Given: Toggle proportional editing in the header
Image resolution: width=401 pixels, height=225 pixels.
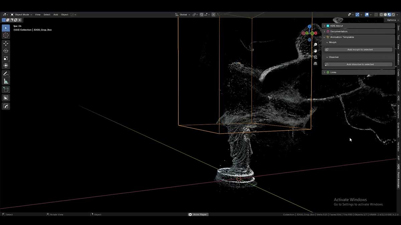Looking at the screenshot, I should point(213,15).
